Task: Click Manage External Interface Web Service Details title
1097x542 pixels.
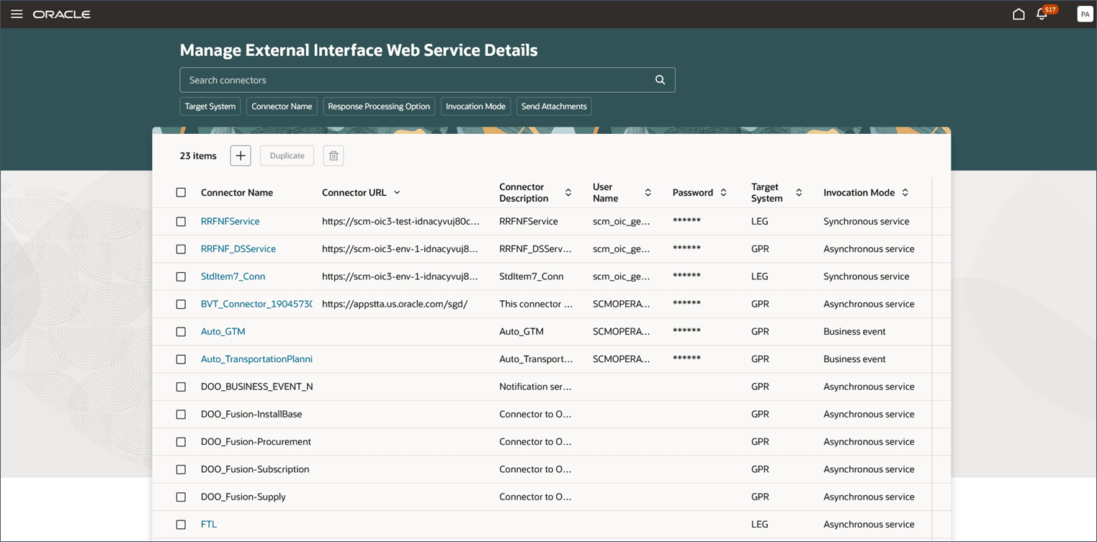Action: point(359,50)
